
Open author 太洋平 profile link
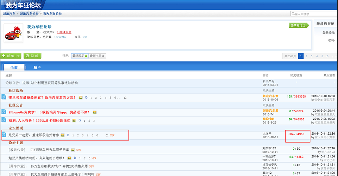tap(268, 133)
